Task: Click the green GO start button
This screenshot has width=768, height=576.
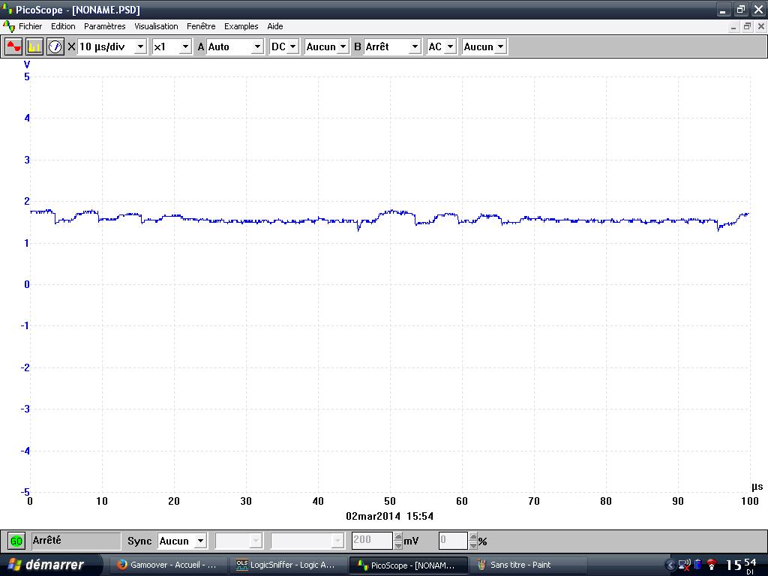Action: click(16, 541)
